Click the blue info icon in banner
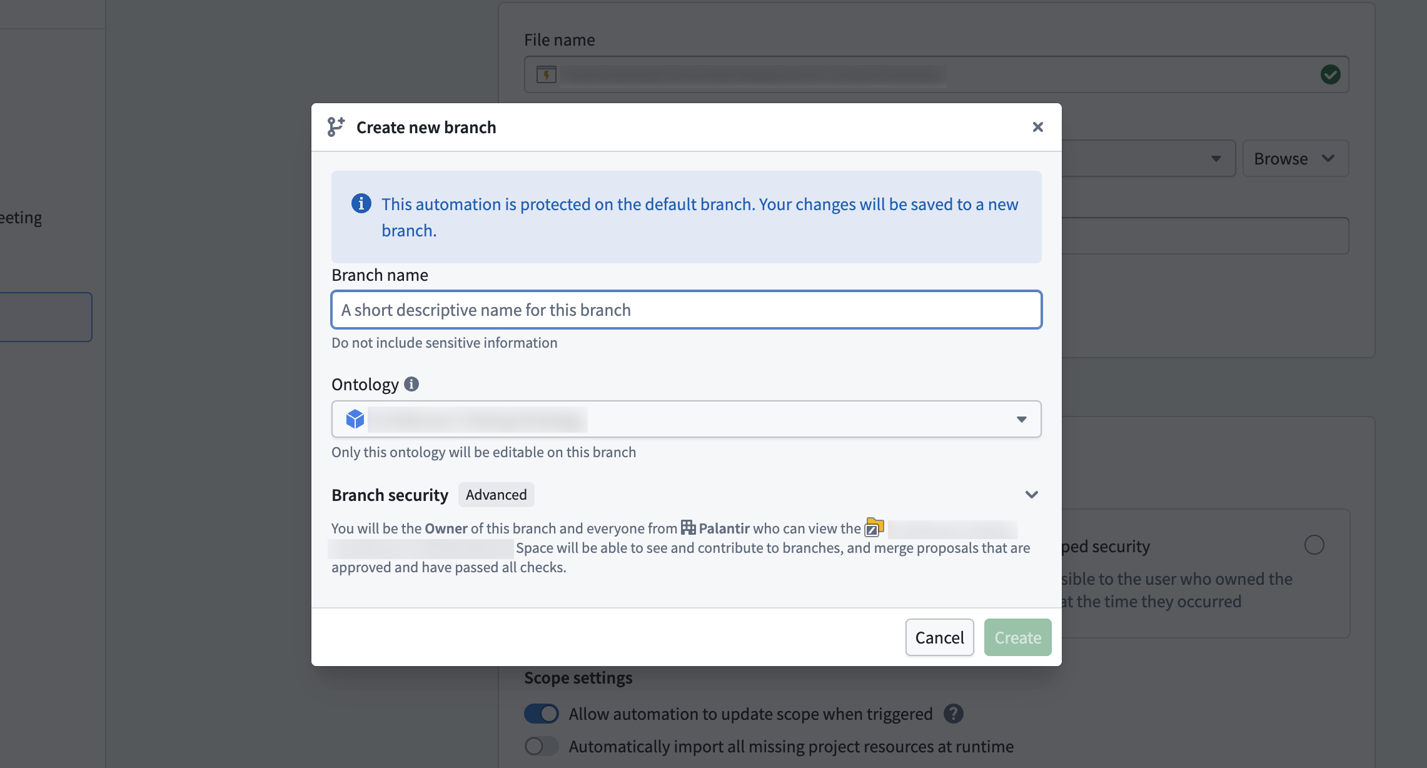Screen dimensions: 1427x768 [361, 203]
